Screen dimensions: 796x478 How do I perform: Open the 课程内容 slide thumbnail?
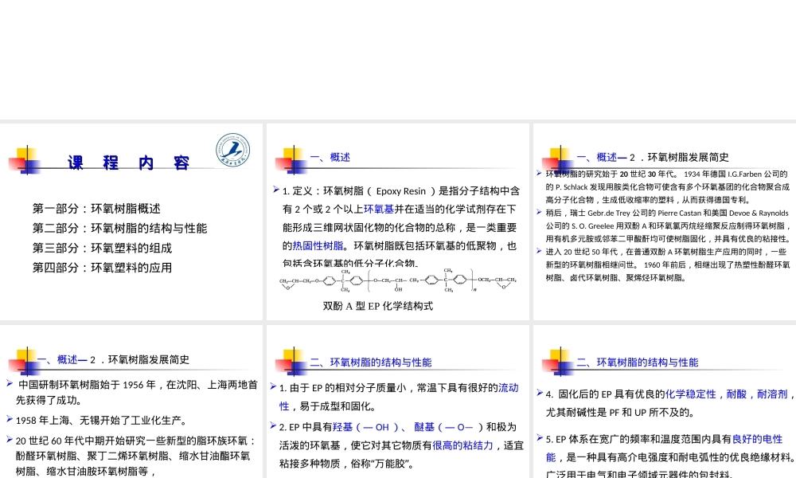tap(131, 221)
